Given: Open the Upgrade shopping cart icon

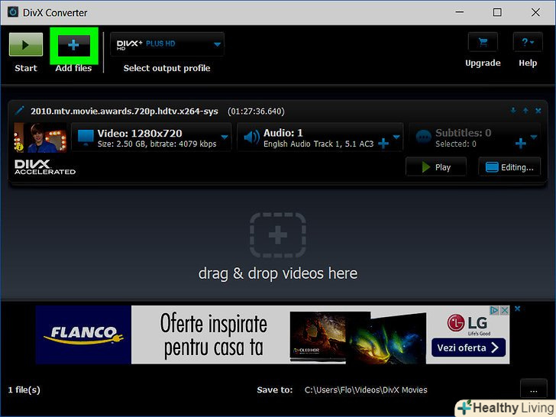Looking at the screenshot, I should 483,43.
